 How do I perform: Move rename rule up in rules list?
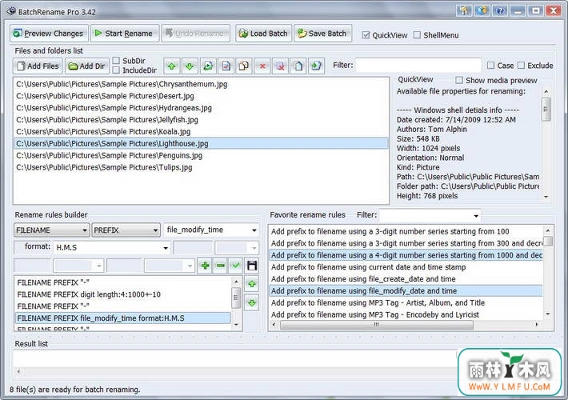252,284
